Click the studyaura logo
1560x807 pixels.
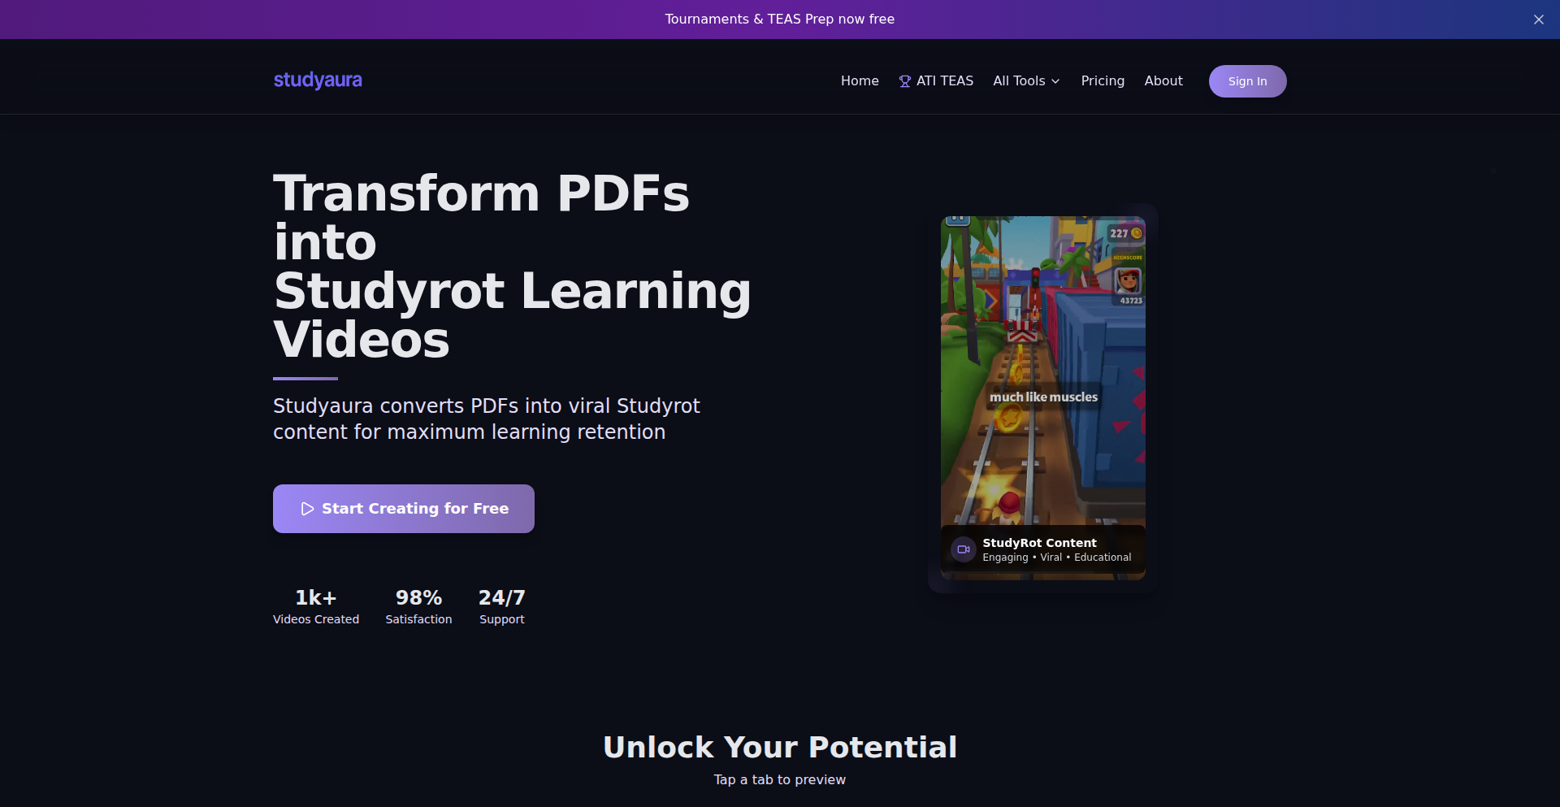tap(318, 80)
